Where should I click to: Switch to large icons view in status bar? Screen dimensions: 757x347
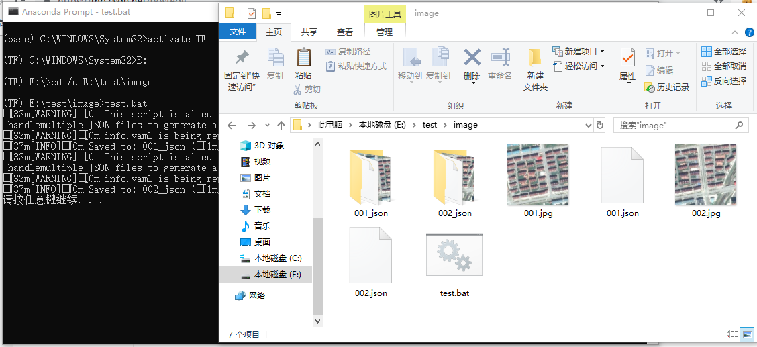[x=748, y=334]
